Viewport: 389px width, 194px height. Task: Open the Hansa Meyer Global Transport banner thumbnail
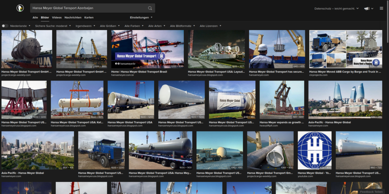tap(147, 49)
